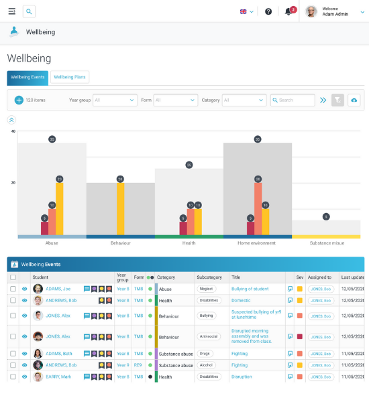Click the Home environment orange bar

click(258, 209)
